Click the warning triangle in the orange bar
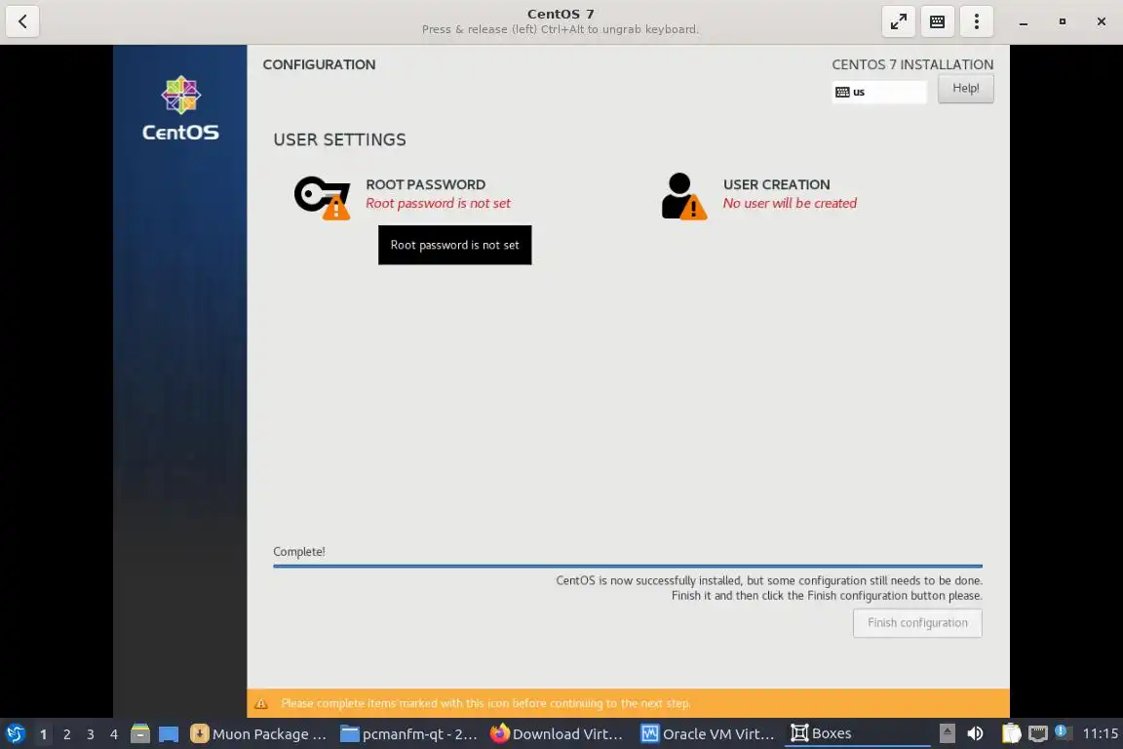 [261, 704]
